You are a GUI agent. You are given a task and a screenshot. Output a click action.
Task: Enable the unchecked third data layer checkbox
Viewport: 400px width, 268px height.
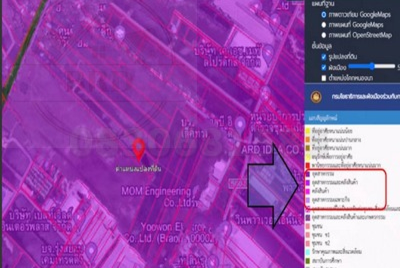pyautogui.click(x=324, y=78)
